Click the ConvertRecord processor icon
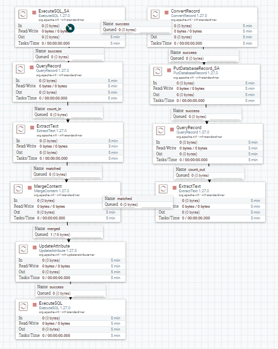Image resolution: width=278 pixels, height=349 pixels. click(x=155, y=14)
